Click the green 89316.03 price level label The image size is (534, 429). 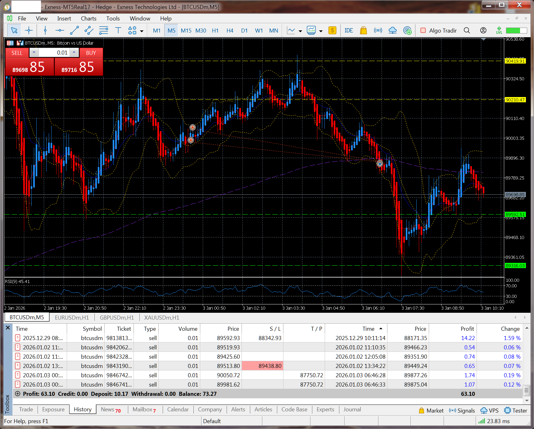[515, 266]
